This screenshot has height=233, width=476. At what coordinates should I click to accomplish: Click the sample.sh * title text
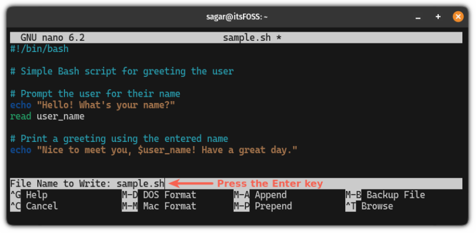[252, 38]
